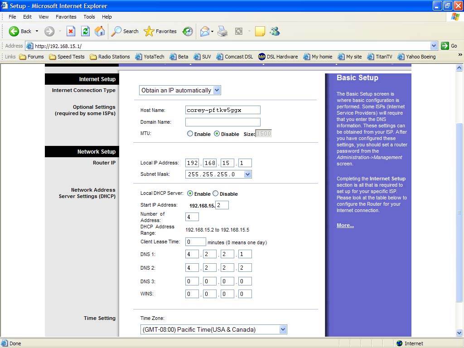
Task: Select Local DHCP Server Enable radio
Action: (x=190, y=193)
